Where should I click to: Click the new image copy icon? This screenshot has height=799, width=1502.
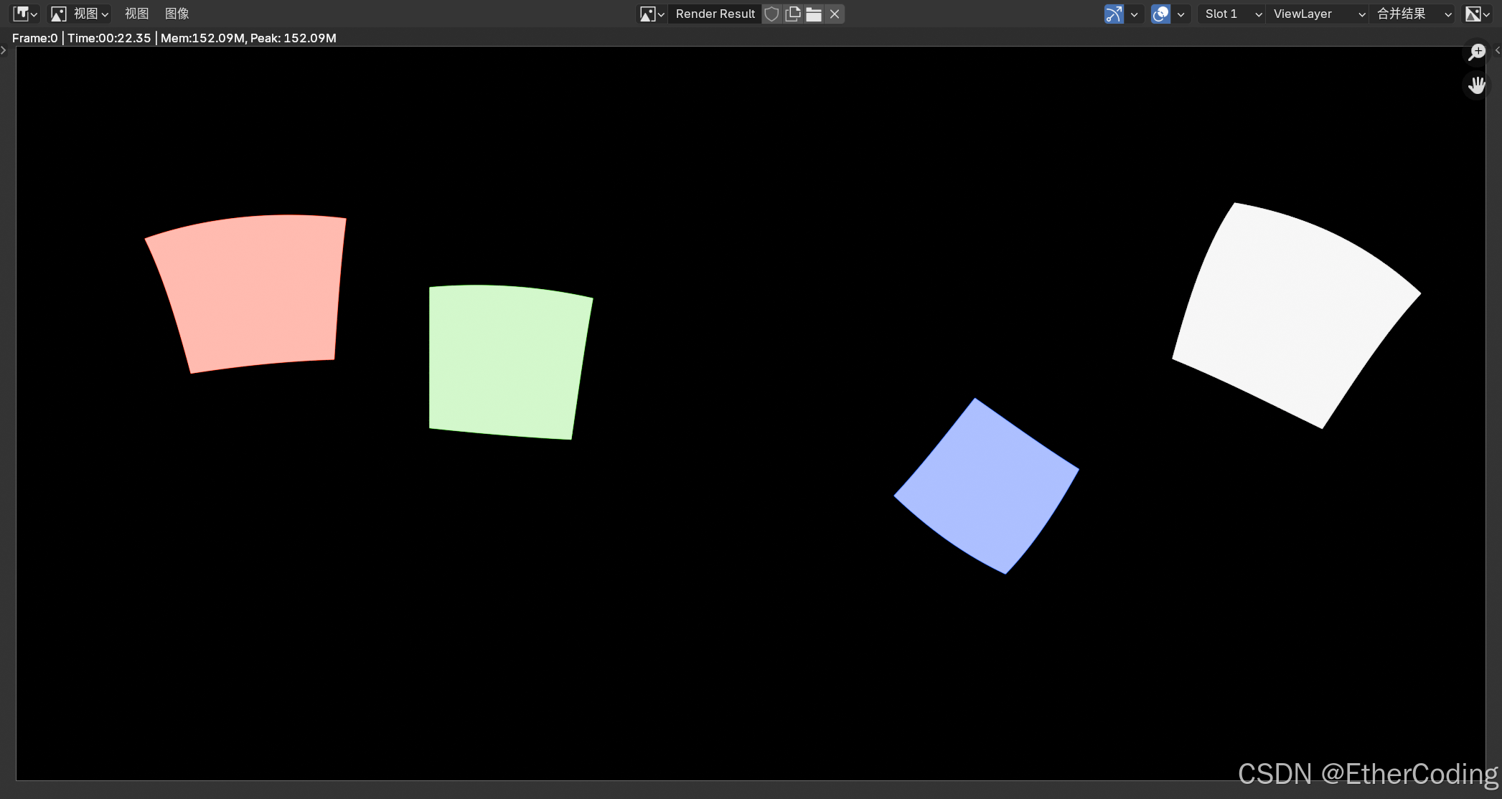[793, 14]
